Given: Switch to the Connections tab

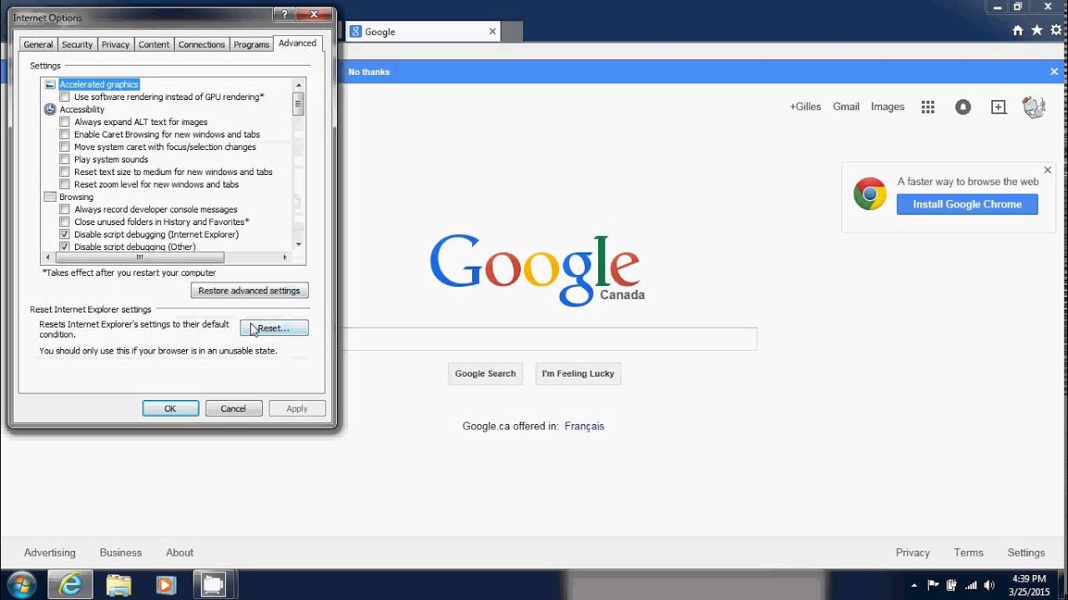Looking at the screenshot, I should pyautogui.click(x=201, y=44).
